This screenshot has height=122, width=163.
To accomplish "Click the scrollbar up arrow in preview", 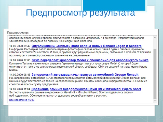I will coord(155,38).
